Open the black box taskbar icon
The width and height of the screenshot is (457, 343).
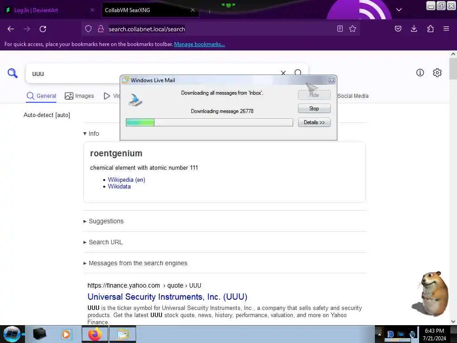pyautogui.click(x=39, y=334)
